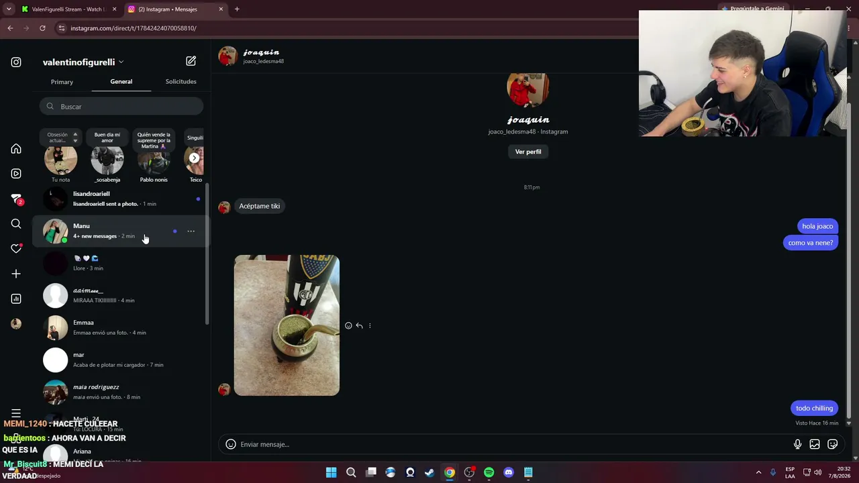Open the Dashboard chart icon in sidebar
This screenshot has width=859, height=483.
tap(16, 299)
